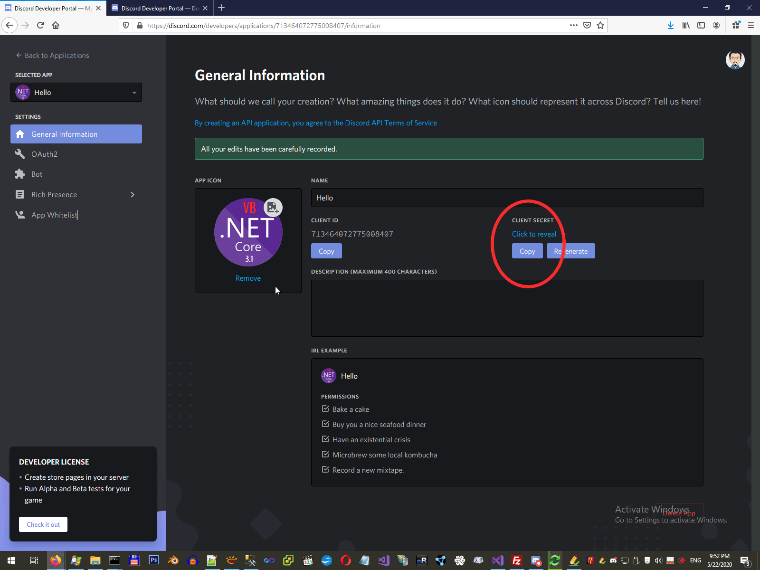Open Windows notification center

pyautogui.click(x=745, y=561)
